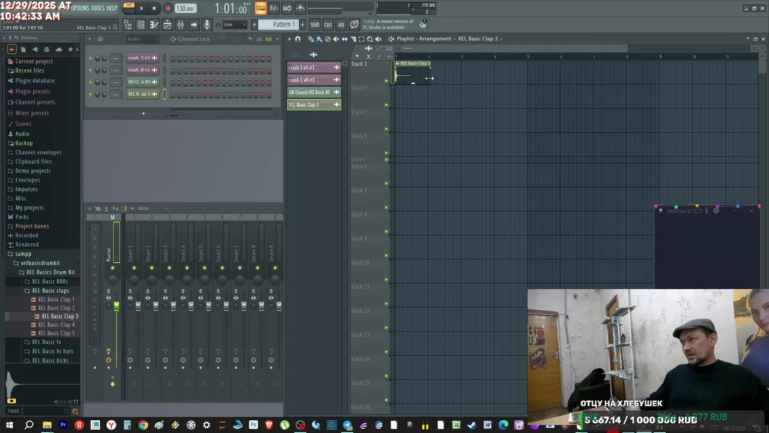Expand the Packs folder in browser
Image resolution: width=769 pixels, height=433 pixels.
22,216
